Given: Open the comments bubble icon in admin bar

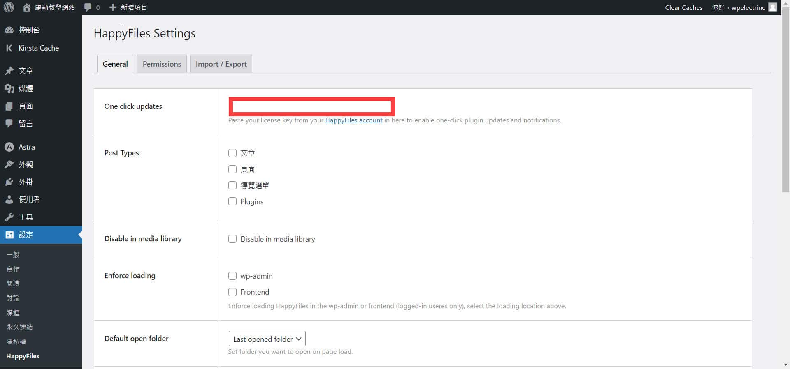Looking at the screenshot, I should tap(88, 7).
